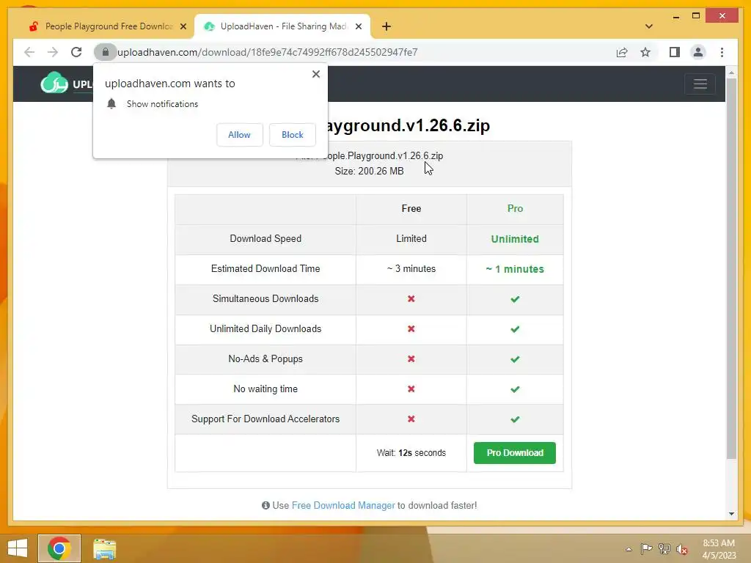Click the red X for No waiting time
Viewport: 751px width, 563px height.
[411, 389]
